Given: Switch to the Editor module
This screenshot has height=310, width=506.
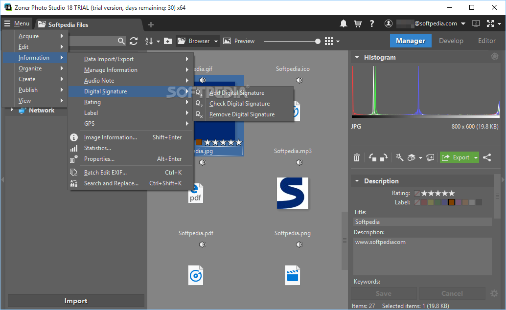Looking at the screenshot, I should [486, 41].
